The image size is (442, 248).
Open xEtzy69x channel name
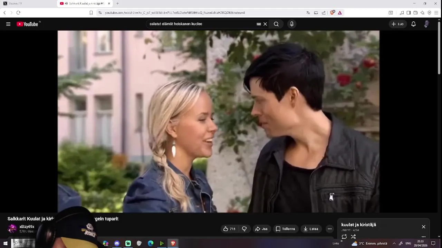point(27,227)
